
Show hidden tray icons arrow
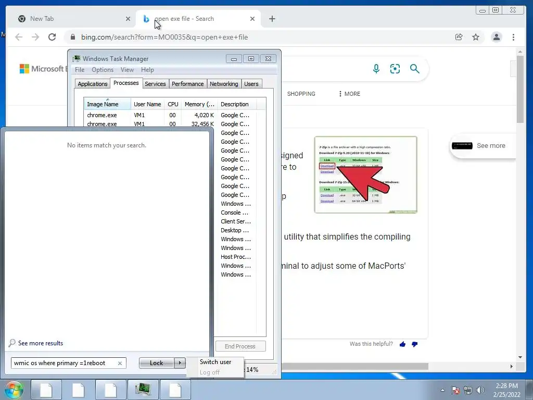pyautogui.click(x=442, y=390)
